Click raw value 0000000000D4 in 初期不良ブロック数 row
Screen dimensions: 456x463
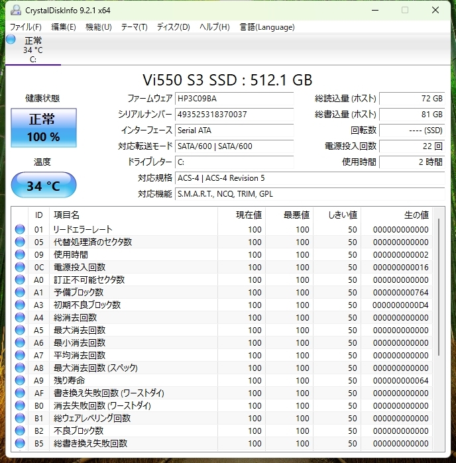tap(400, 305)
